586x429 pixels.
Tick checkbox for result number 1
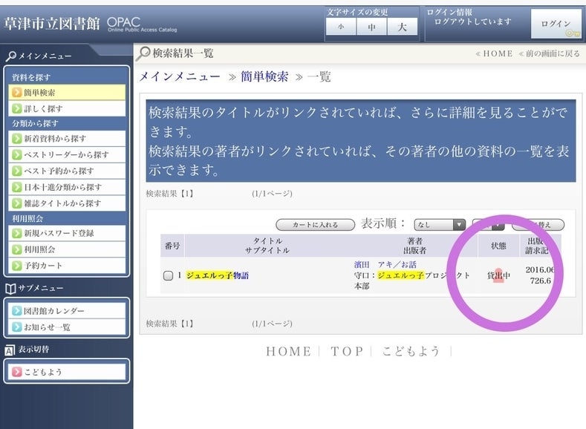coord(168,276)
